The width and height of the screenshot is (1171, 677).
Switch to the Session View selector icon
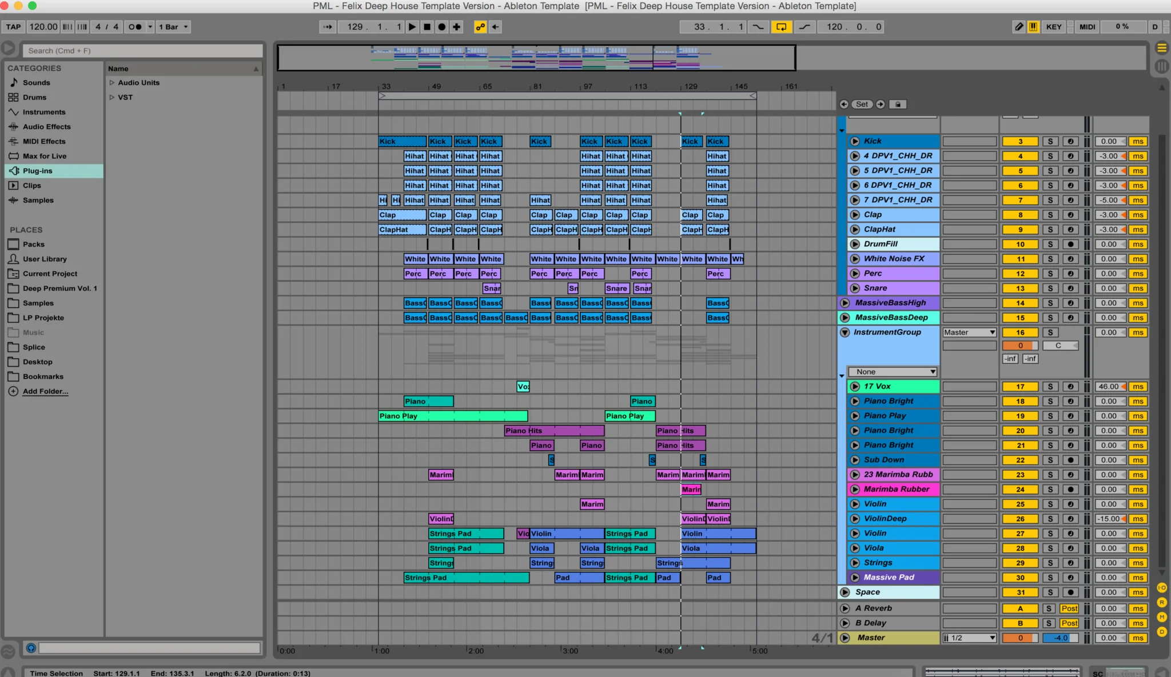tap(1162, 67)
